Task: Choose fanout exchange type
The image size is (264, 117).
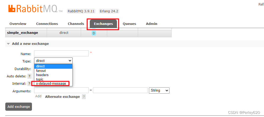Action: coord(53,71)
